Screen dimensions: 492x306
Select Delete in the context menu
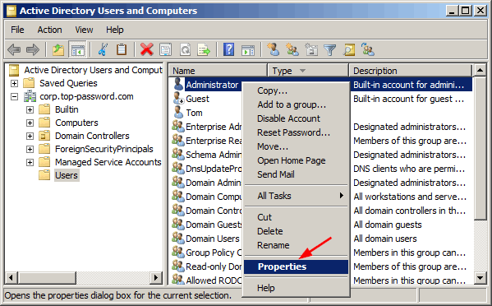[x=296, y=231]
